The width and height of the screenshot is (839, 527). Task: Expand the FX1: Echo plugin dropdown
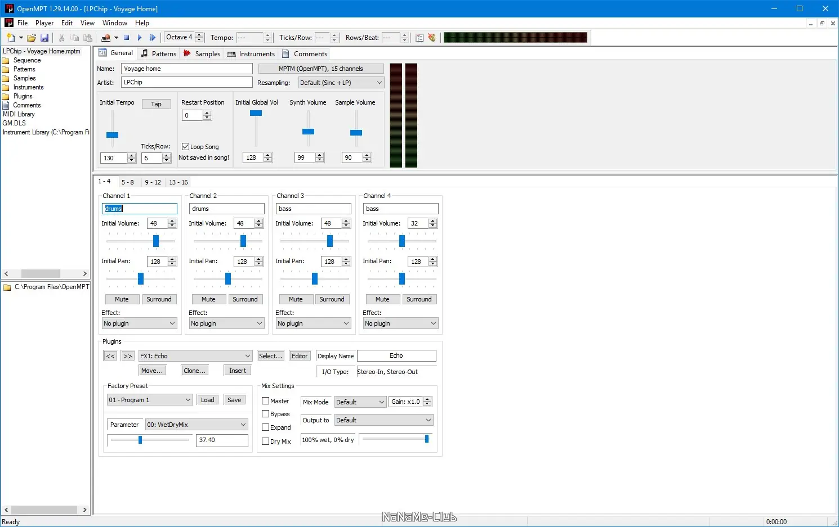pos(195,356)
